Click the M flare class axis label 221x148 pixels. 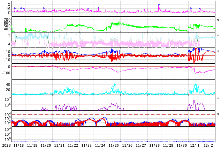[9, 9]
